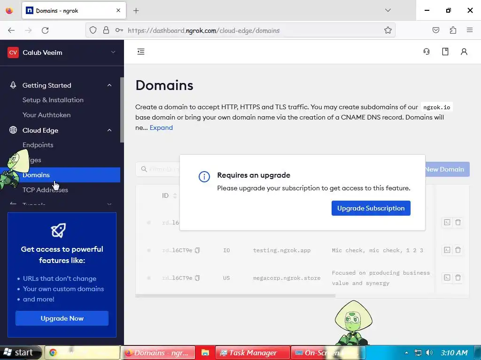
Task: Collapse the Cloud Edge section
Action: click(x=109, y=130)
